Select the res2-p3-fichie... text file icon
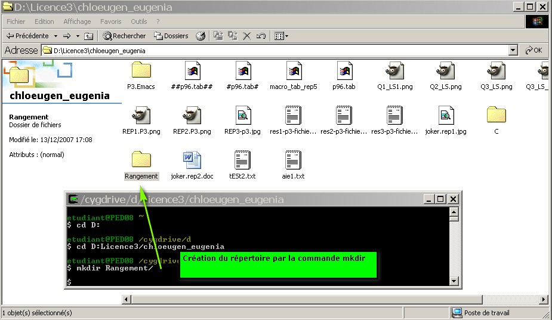This screenshot has height=320, width=552. [x=344, y=115]
